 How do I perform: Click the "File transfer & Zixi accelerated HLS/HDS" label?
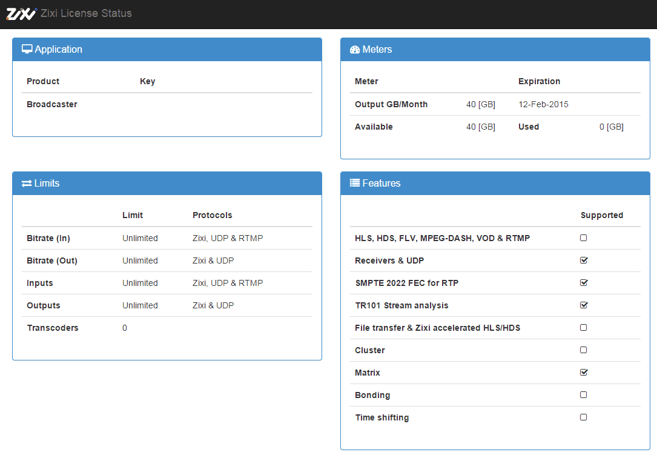pos(437,328)
